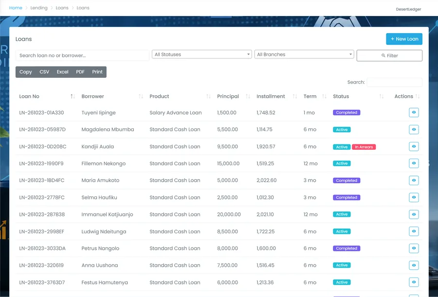
Task: View Fillemon Nekongo loan with eye icon
Action: tap(414, 163)
